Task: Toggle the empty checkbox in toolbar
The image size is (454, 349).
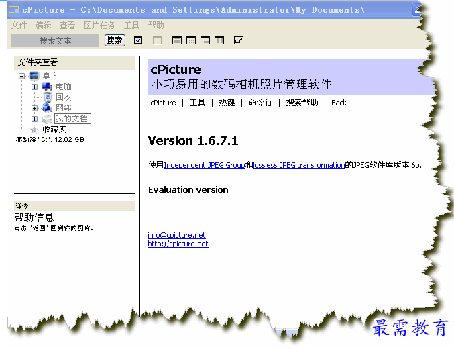Action: tap(157, 40)
